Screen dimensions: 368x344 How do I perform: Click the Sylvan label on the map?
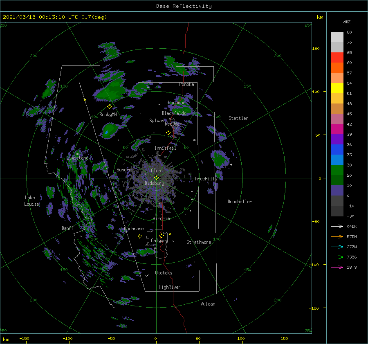point(157,121)
